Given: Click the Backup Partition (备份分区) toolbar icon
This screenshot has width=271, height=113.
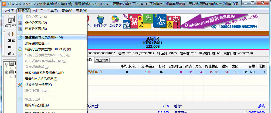Looking at the screenshot, I should pyautogui.click(x=115, y=22).
